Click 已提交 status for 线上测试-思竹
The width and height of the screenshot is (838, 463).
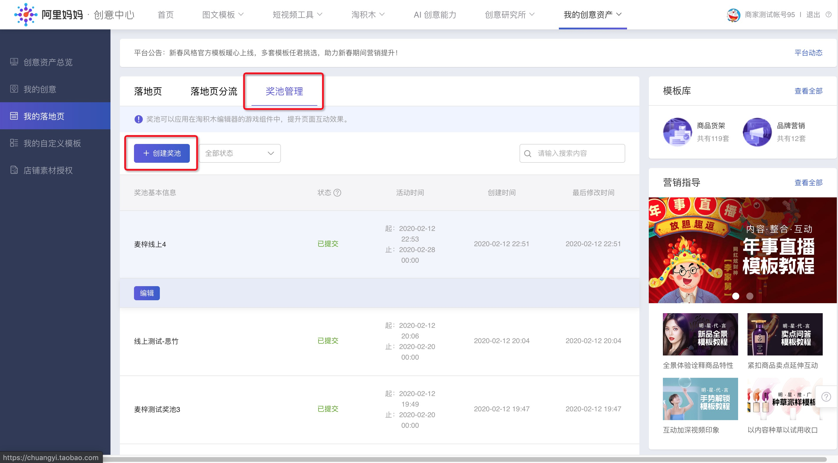(x=328, y=341)
